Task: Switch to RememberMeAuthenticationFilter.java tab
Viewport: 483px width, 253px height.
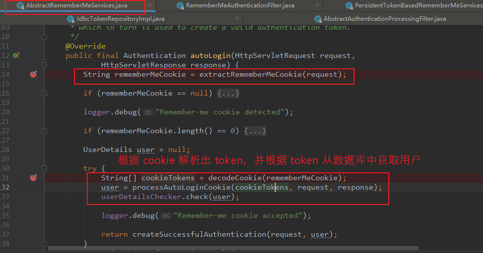Action: pyautogui.click(x=240, y=5)
